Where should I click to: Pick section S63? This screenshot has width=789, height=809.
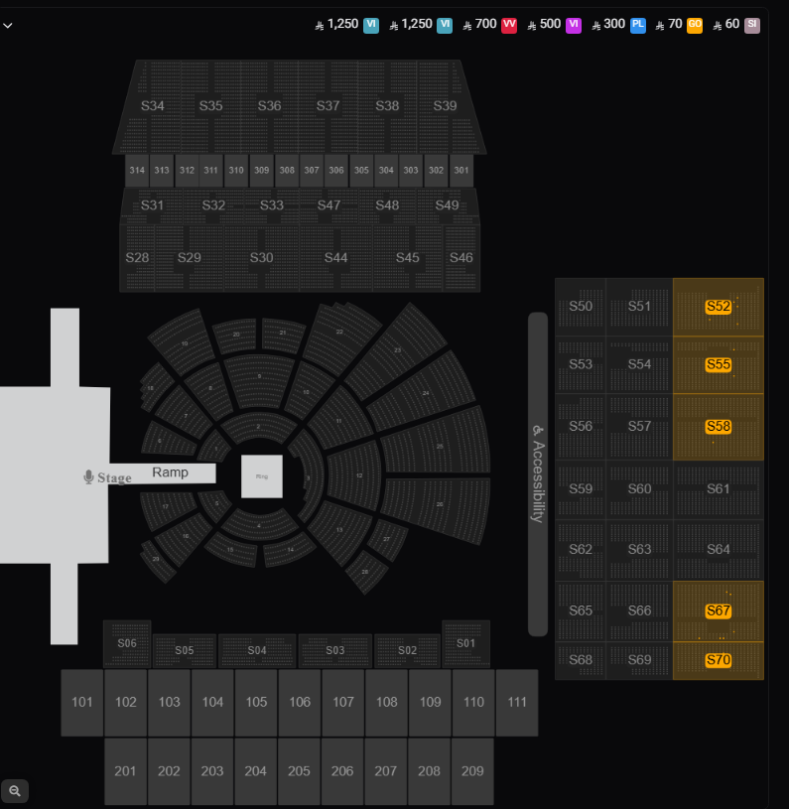pos(639,550)
